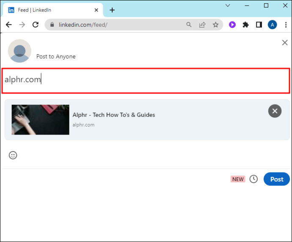Open the Extensions puzzle piece menu
Screen dimensions: 292x242
(245, 25)
